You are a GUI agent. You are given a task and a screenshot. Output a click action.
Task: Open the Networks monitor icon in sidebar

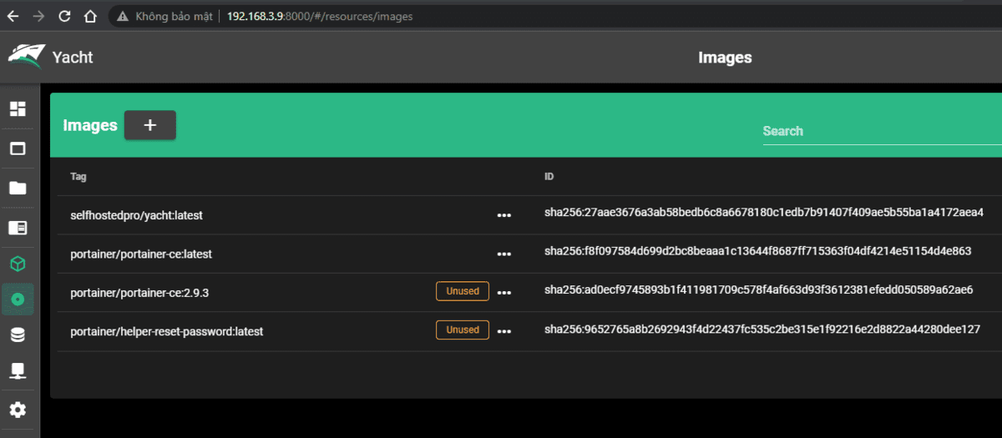[x=18, y=371]
